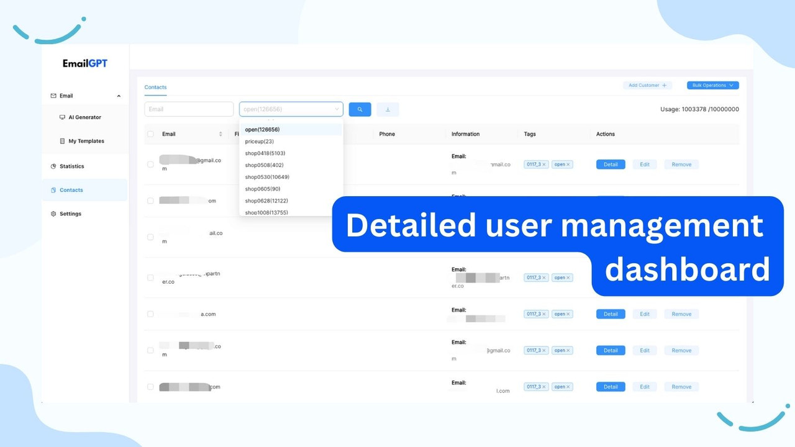Select shop0605(90) from the tag dropdown
Viewport: 795px width, 447px height.
262,189
